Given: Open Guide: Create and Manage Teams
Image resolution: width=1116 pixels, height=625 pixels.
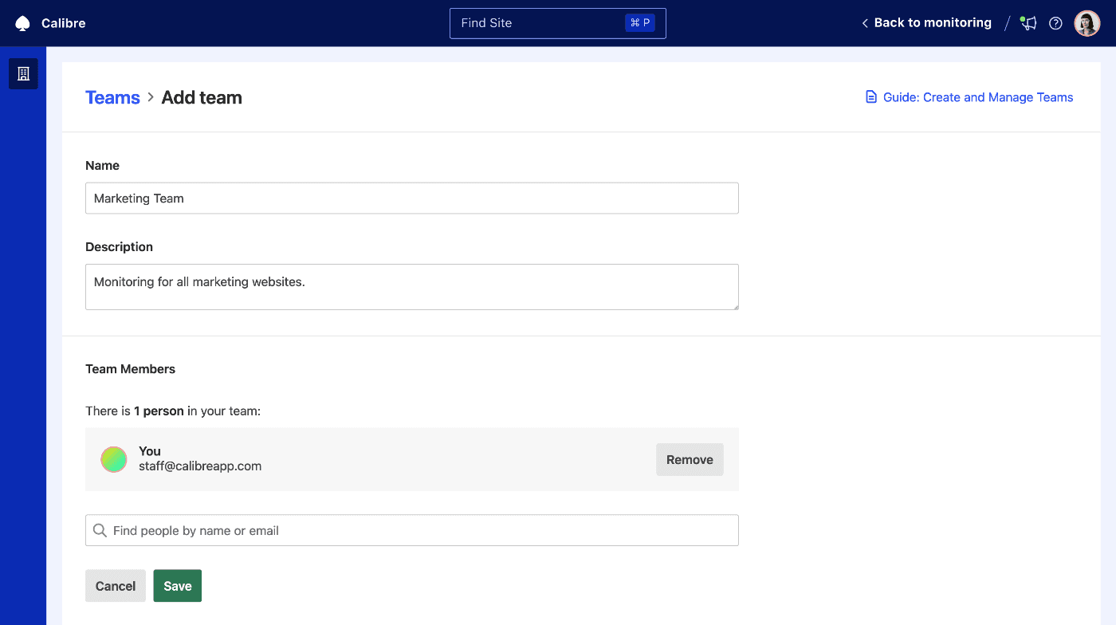Looking at the screenshot, I should tap(977, 96).
